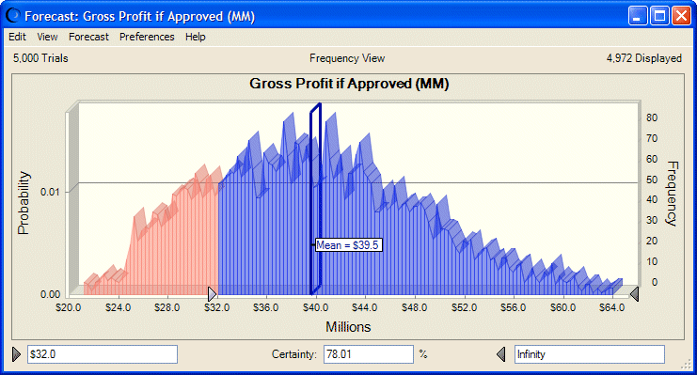Close the Forecast window
The width and height of the screenshot is (697, 375).
point(681,16)
